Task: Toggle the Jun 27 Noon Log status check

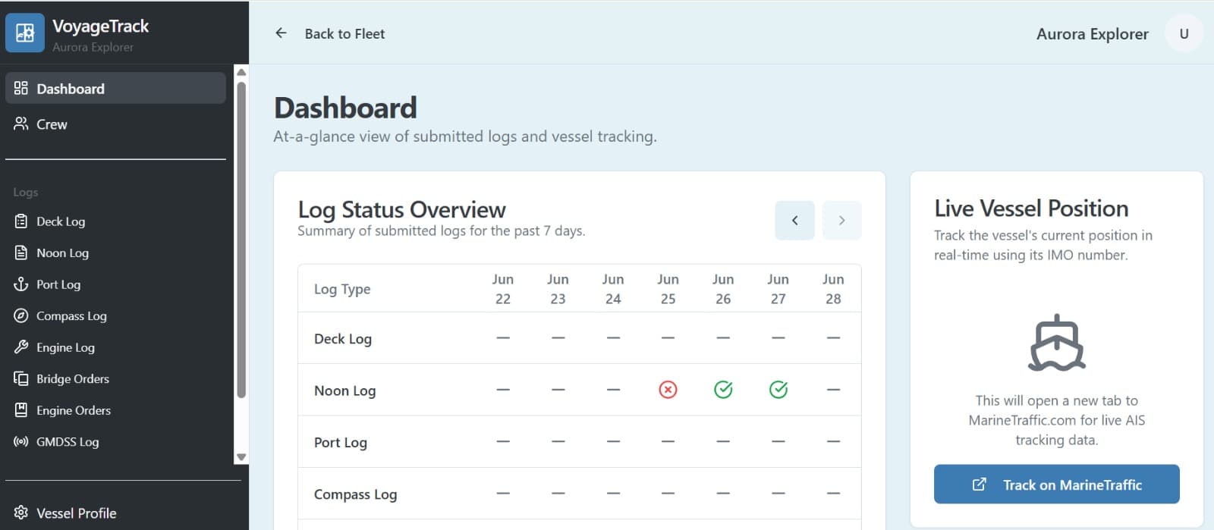Action: tap(778, 390)
